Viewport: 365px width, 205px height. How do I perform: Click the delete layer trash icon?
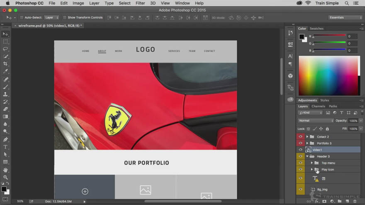pos(355,201)
